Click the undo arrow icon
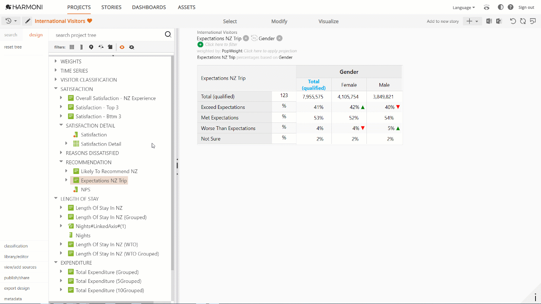Screen dimensions: 541x304 pos(513,21)
